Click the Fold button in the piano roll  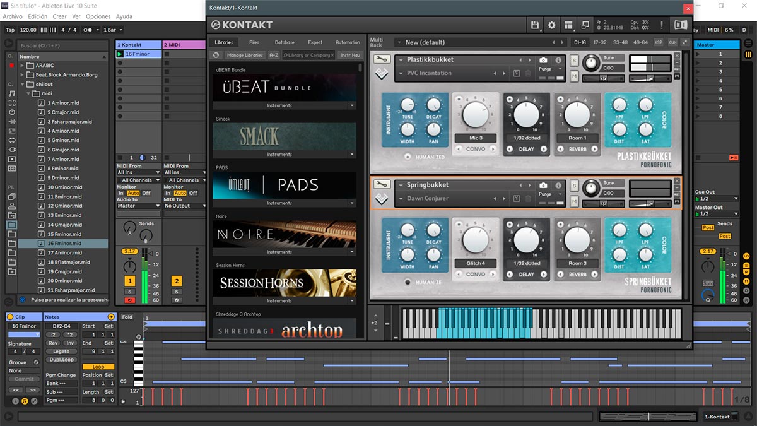coord(127,317)
